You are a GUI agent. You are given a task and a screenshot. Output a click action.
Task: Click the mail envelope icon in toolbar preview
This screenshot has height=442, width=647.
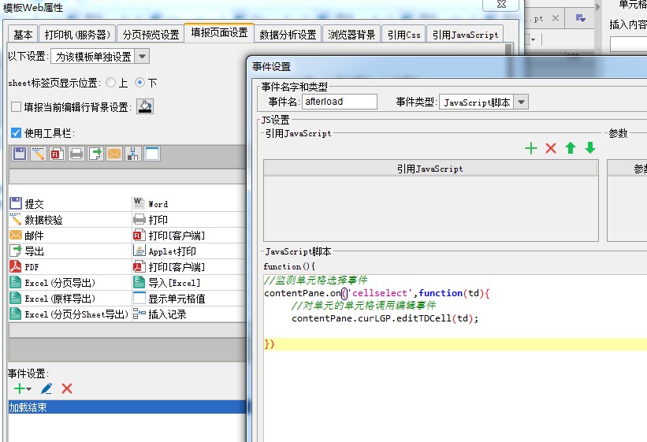(x=114, y=154)
